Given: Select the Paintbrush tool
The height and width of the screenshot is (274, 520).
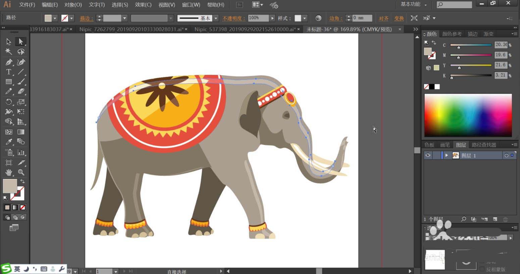Looking at the screenshot, I should 21,82.
